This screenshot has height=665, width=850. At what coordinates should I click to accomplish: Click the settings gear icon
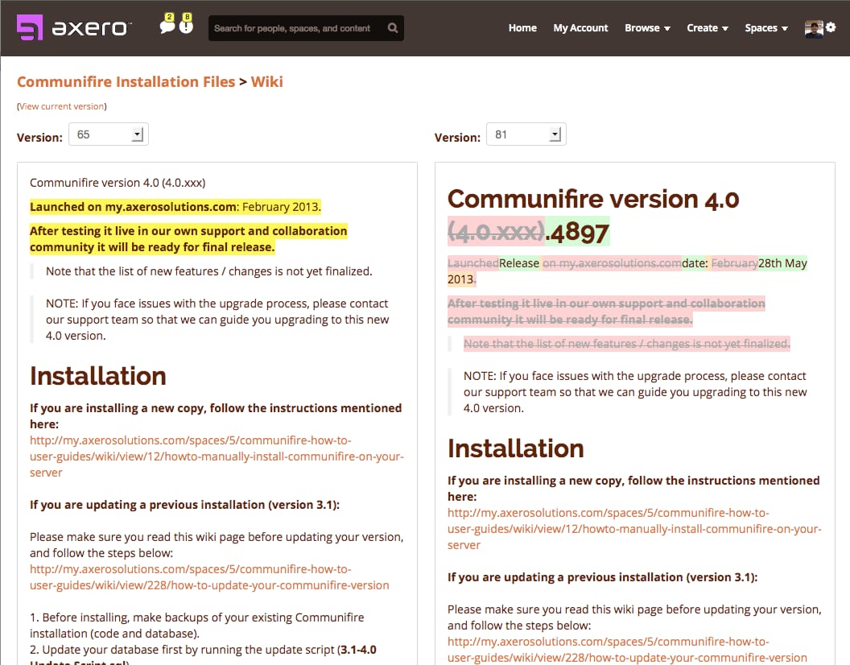(831, 27)
